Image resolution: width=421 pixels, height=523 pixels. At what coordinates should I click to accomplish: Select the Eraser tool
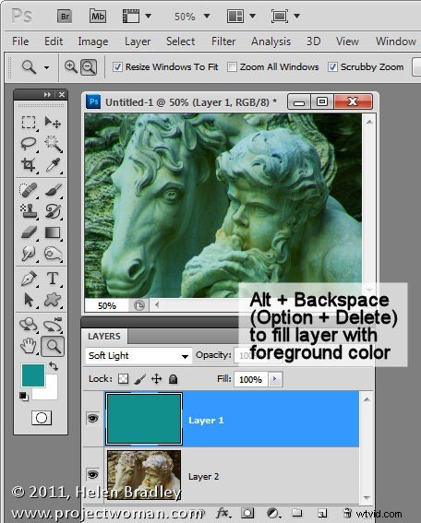(29, 232)
